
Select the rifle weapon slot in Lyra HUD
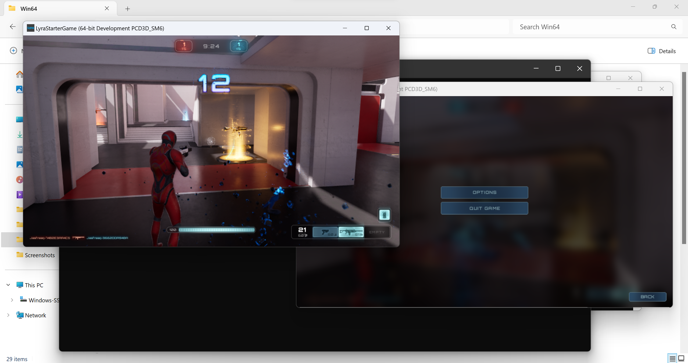pos(351,232)
